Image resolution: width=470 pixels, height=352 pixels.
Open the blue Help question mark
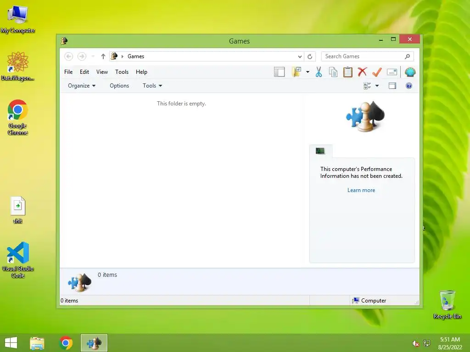pyautogui.click(x=409, y=86)
